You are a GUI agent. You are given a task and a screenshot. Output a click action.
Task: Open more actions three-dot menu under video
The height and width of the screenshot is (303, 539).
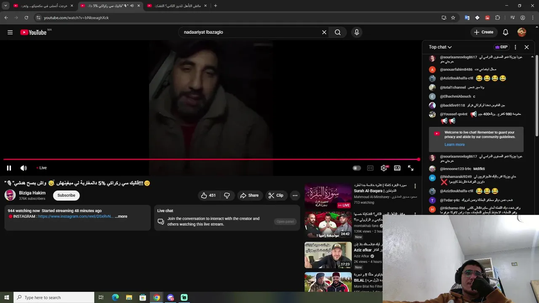point(295,195)
